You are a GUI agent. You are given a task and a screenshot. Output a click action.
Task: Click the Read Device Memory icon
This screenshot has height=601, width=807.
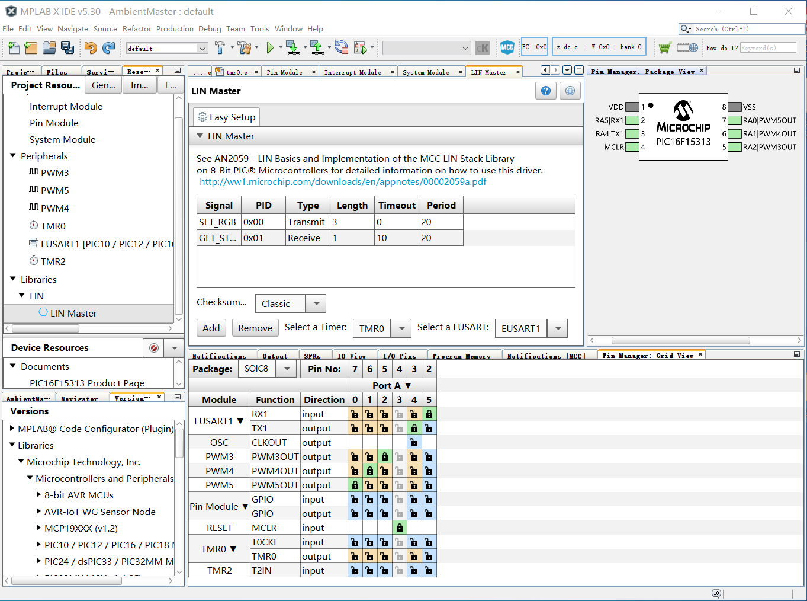click(x=317, y=48)
